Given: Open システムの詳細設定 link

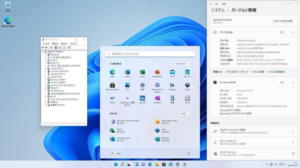Looking at the screenshot, I should click(276, 72).
